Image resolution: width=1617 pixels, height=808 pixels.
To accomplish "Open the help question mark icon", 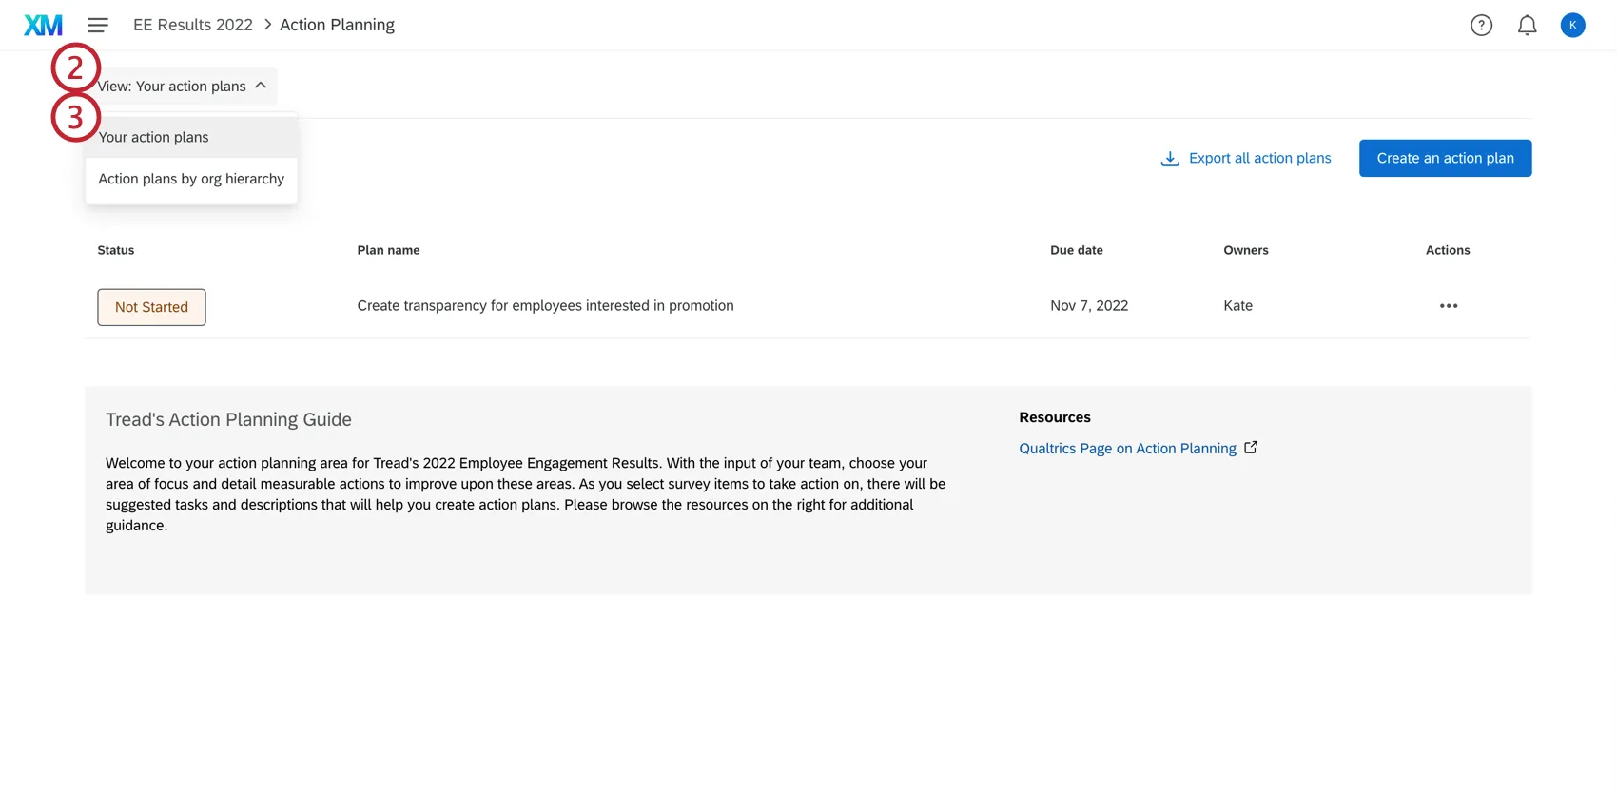I will coord(1481,26).
